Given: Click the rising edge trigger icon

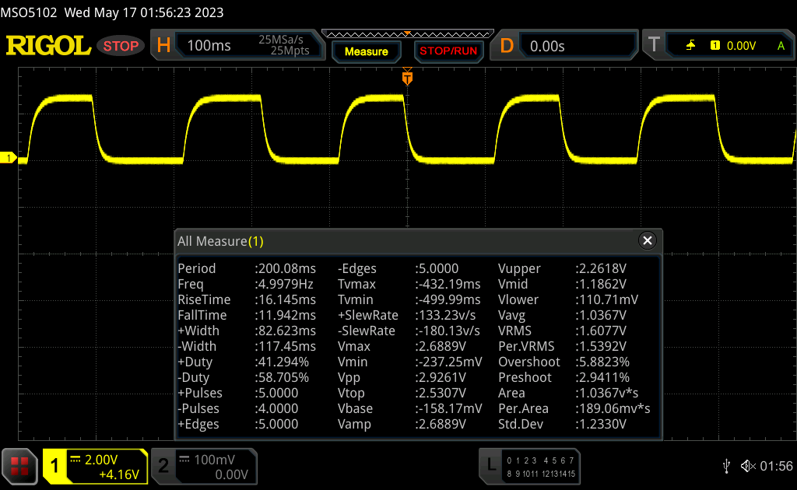Looking at the screenshot, I should [690, 46].
